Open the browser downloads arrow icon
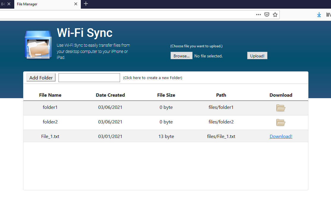This screenshot has width=331, height=221. (319, 15)
